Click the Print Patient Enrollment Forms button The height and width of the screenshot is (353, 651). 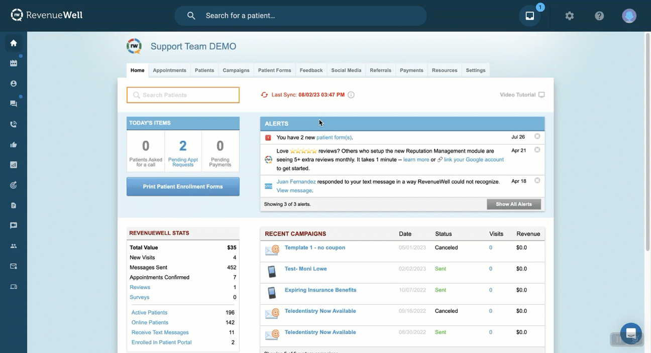[183, 187]
